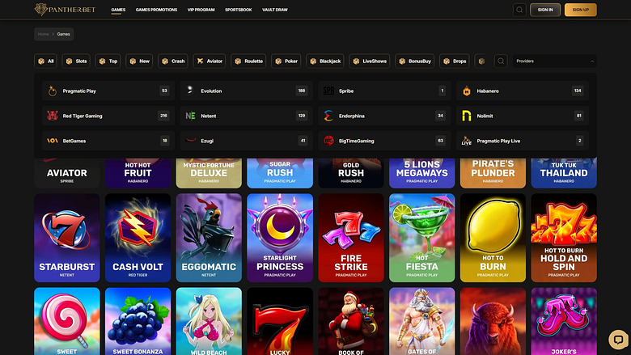Choose the BigTimeGaming provider
This screenshot has height=355, width=631.
pos(384,141)
